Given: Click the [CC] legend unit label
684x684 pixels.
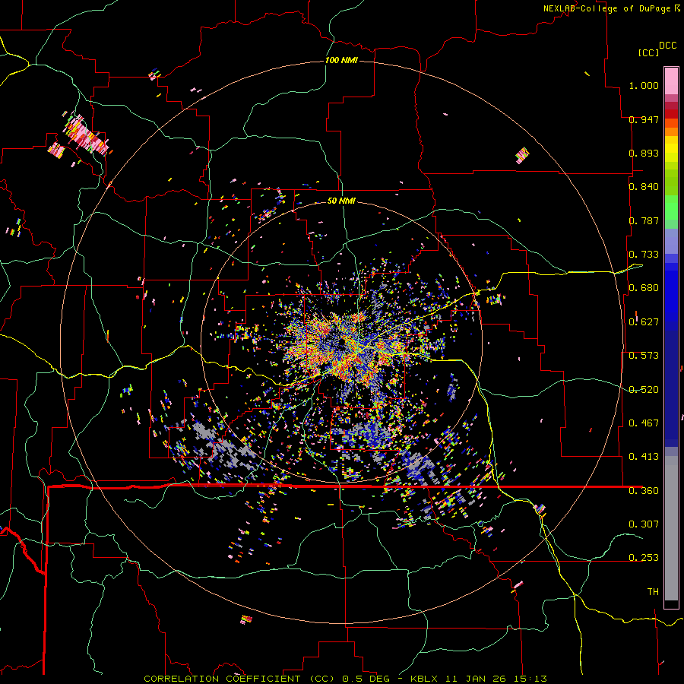Looking at the screenshot, I should 648,52.
